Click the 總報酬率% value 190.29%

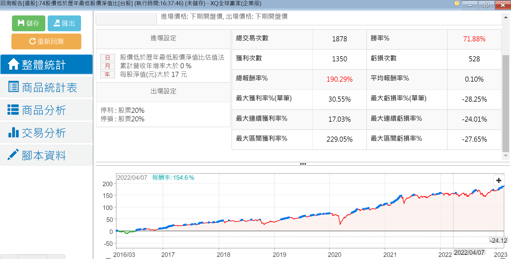[339, 79]
